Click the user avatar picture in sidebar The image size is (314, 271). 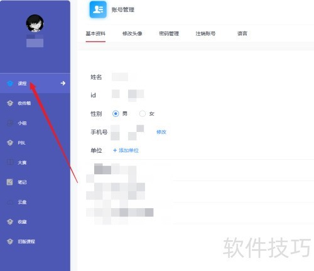pos(35,23)
